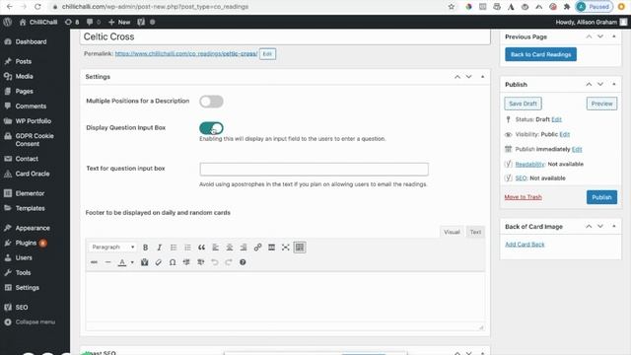Edit post Status link

point(556,119)
